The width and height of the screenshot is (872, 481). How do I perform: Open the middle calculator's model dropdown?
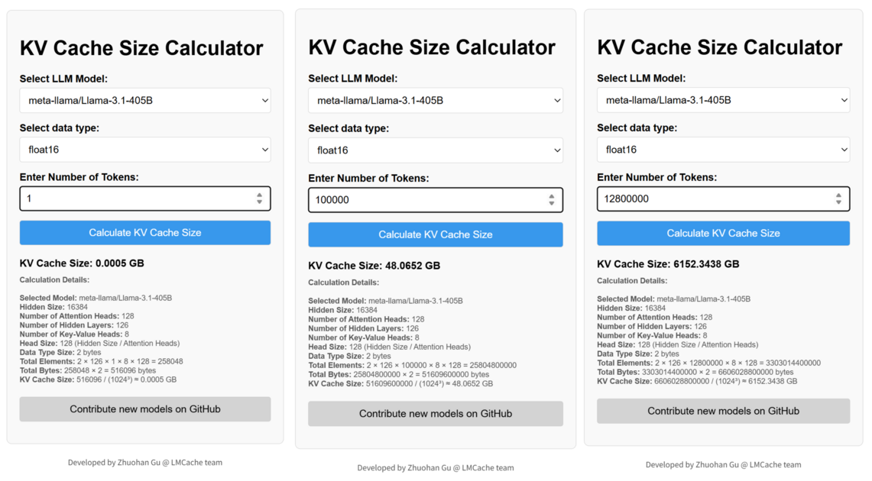click(x=435, y=100)
